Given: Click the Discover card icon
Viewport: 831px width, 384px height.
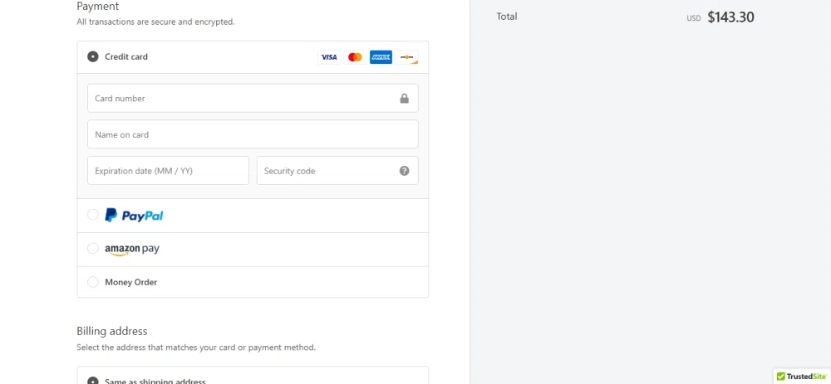Looking at the screenshot, I should coord(407,57).
